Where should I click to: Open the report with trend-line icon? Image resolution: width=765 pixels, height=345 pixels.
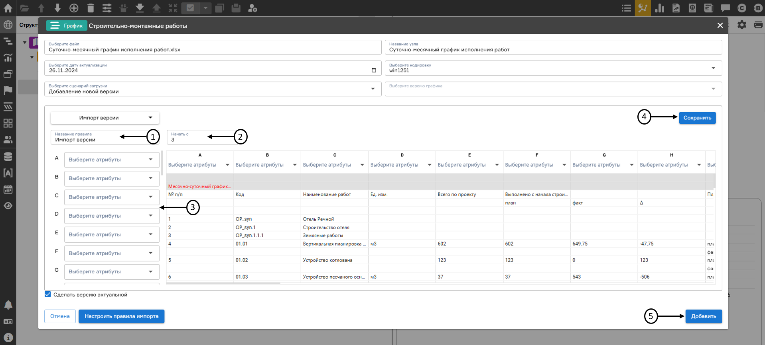[x=676, y=8]
